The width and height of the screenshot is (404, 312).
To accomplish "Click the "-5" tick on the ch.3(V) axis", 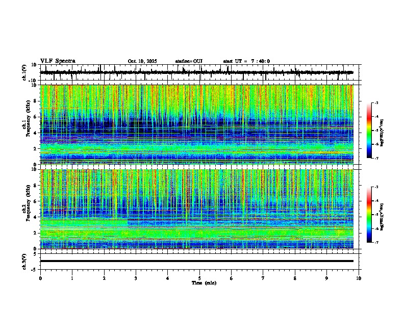I will tap(34, 270).
